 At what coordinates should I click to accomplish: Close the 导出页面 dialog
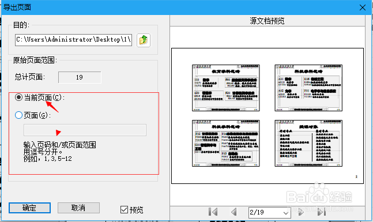pos(363,7)
